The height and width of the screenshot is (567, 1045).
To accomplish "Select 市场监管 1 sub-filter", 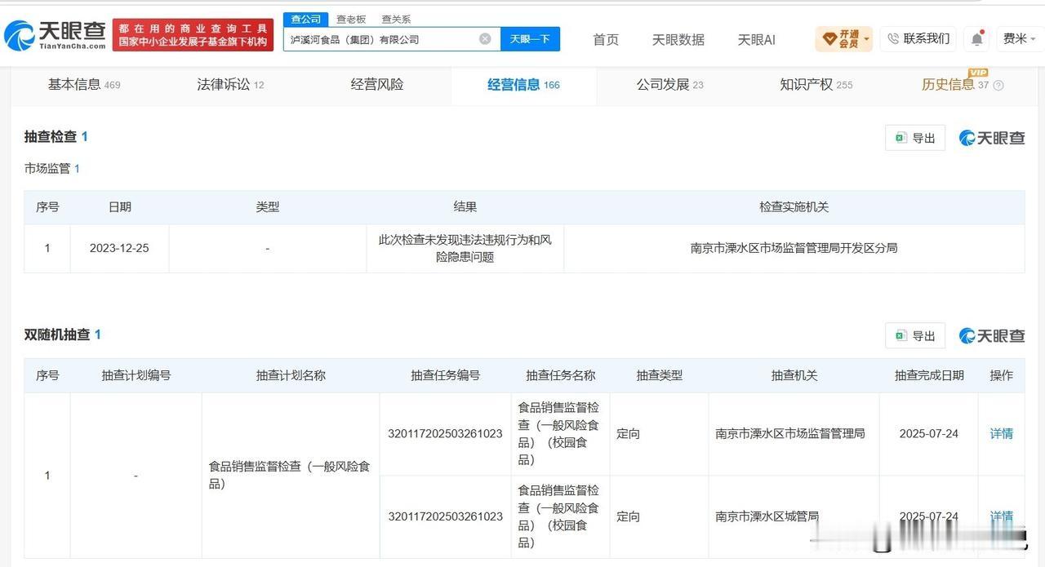I will (52, 168).
